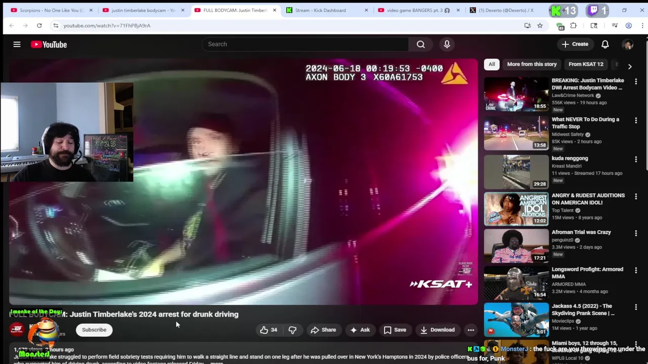The image size is (648, 364).
Task: Subscribe to the channel
Action: 94,330
